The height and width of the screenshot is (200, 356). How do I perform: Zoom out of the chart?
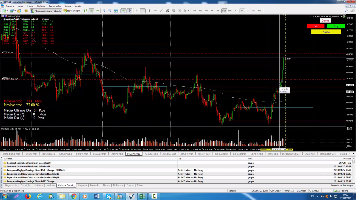pos(110,11)
